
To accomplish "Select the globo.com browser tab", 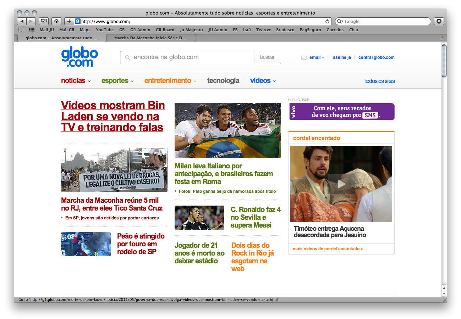I will 61,38.
